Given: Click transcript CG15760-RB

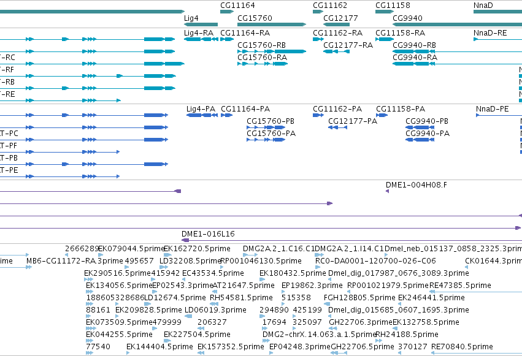Looking at the screenshot, I should click(x=272, y=51).
